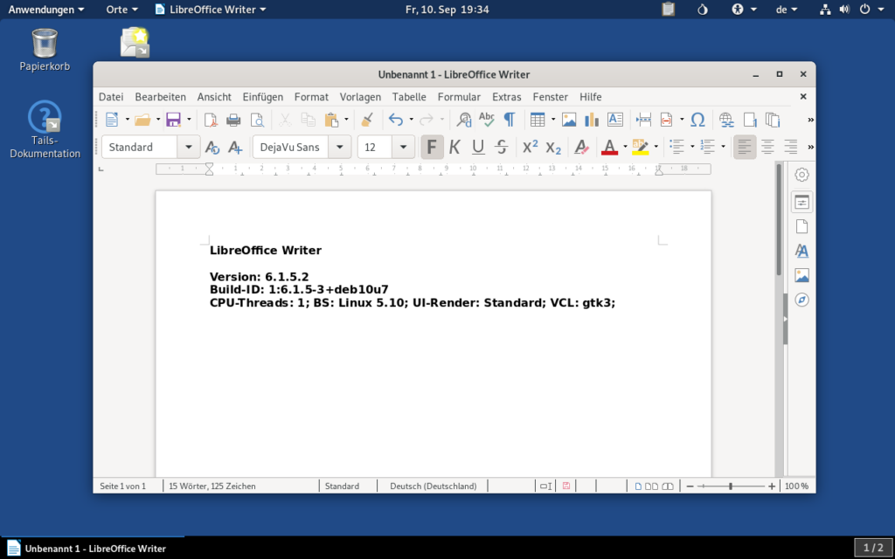The height and width of the screenshot is (559, 895).
Task: Open the sidebar Navigator panel
Action: click(802, 300)
